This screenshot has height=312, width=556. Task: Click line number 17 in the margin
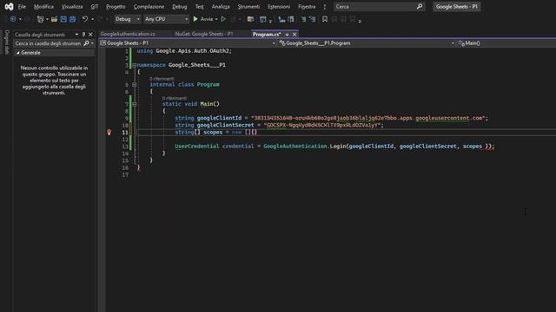coord(125,175)
